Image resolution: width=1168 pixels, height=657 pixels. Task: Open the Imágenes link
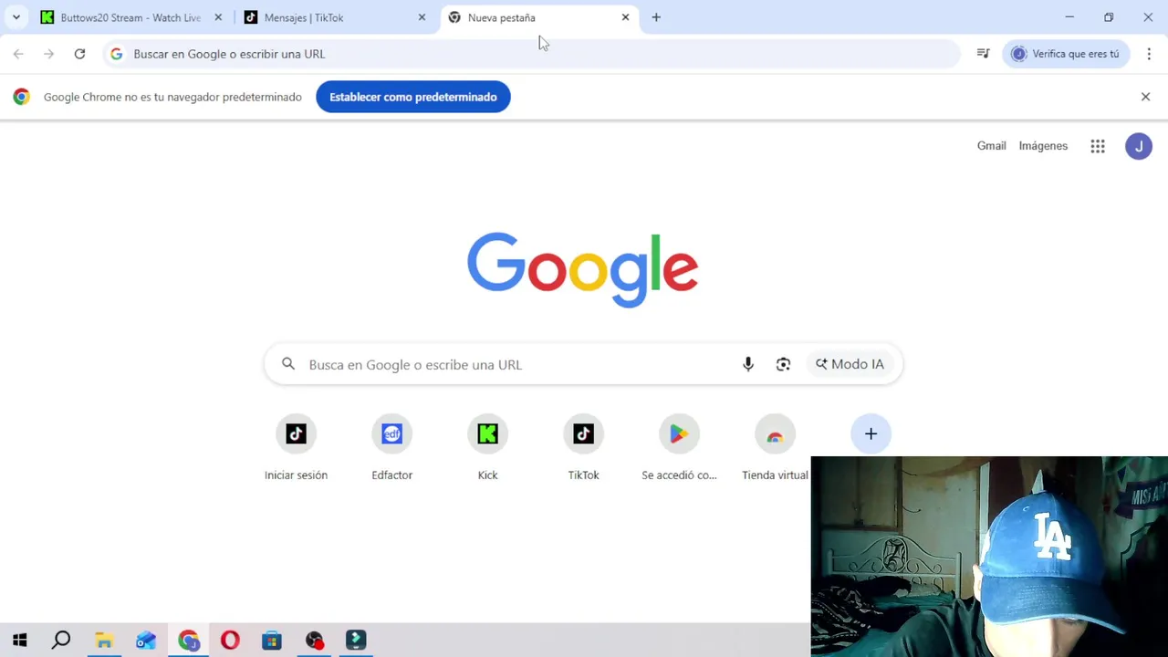click(x=1043, y=146)
